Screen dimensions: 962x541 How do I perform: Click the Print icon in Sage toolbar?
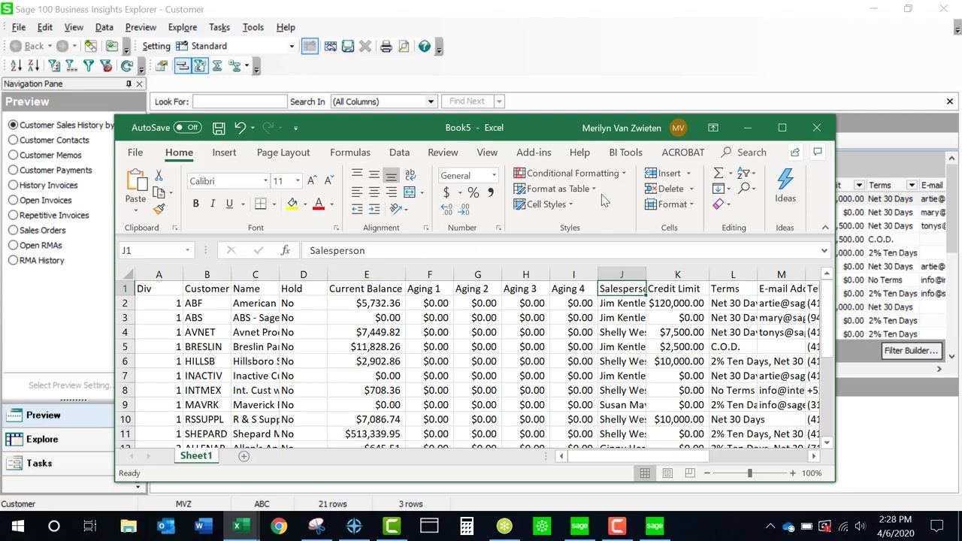coord(386,47)
